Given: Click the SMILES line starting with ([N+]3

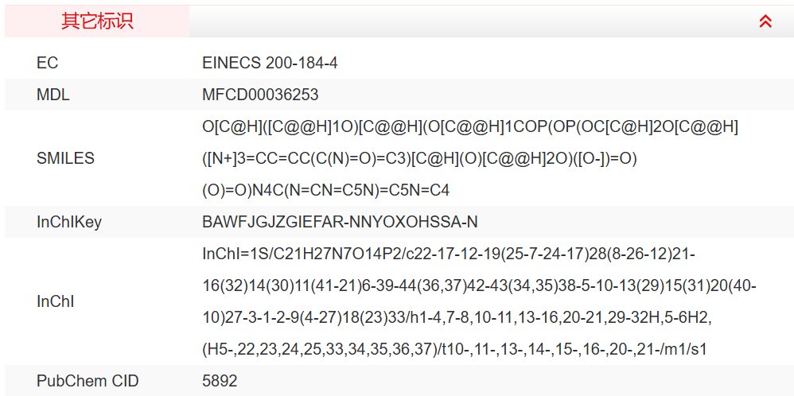Looking at the screenshot, I should [x=419, y=158].
